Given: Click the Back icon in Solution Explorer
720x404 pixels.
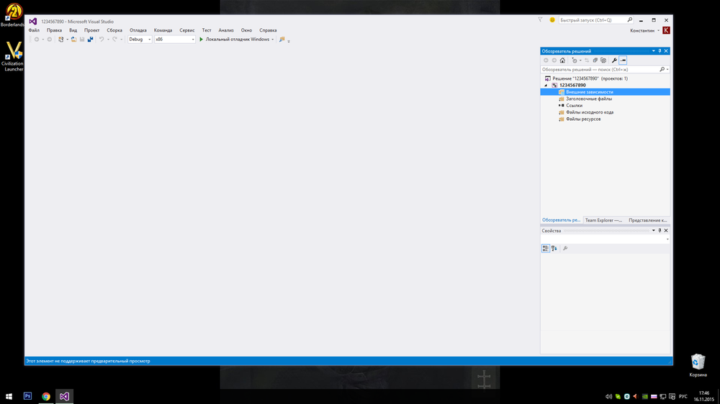Looking at the screenshot, I should coord(546,60).
